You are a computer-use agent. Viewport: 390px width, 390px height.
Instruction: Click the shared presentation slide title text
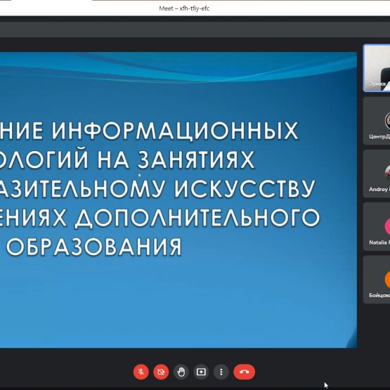pyautogui.click(x=160, y=188)
